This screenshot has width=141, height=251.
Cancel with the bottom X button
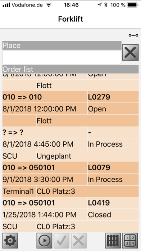pyautogui.click(x=79, y=241)
